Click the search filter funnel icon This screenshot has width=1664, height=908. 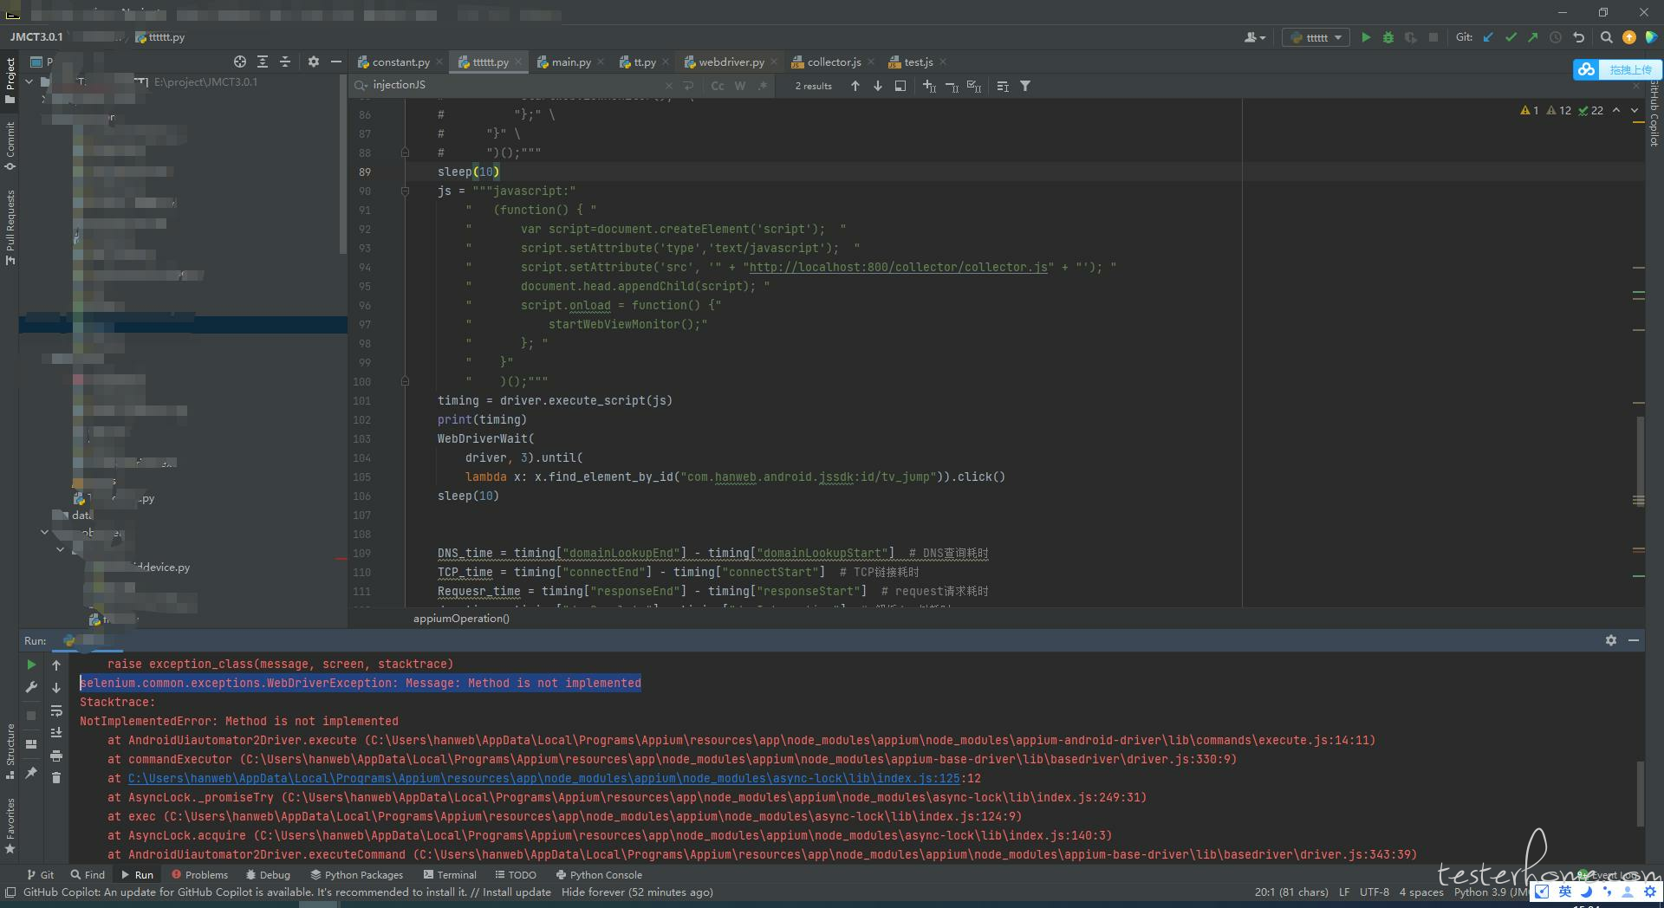(x=1025, y=86)
